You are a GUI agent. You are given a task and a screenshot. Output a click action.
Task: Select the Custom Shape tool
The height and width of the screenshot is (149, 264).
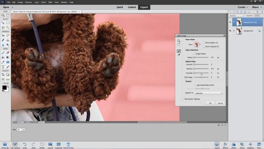[8, 62]
